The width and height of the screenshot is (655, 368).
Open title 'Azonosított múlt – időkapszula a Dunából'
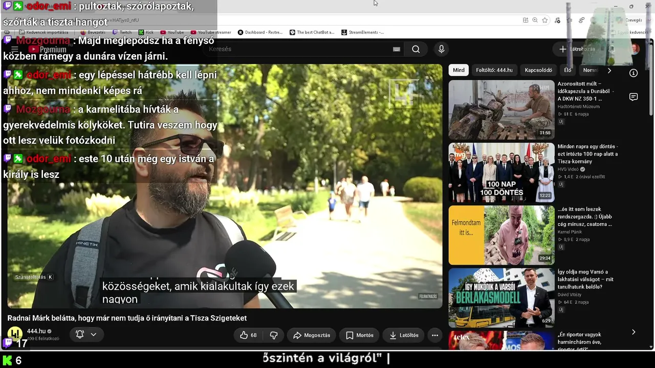click(586, 91)
